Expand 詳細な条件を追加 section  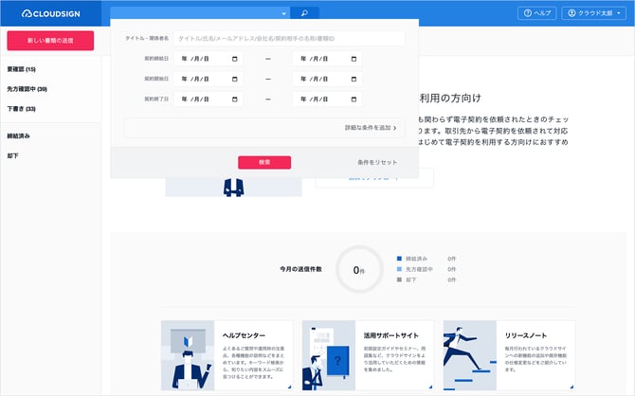371,127
